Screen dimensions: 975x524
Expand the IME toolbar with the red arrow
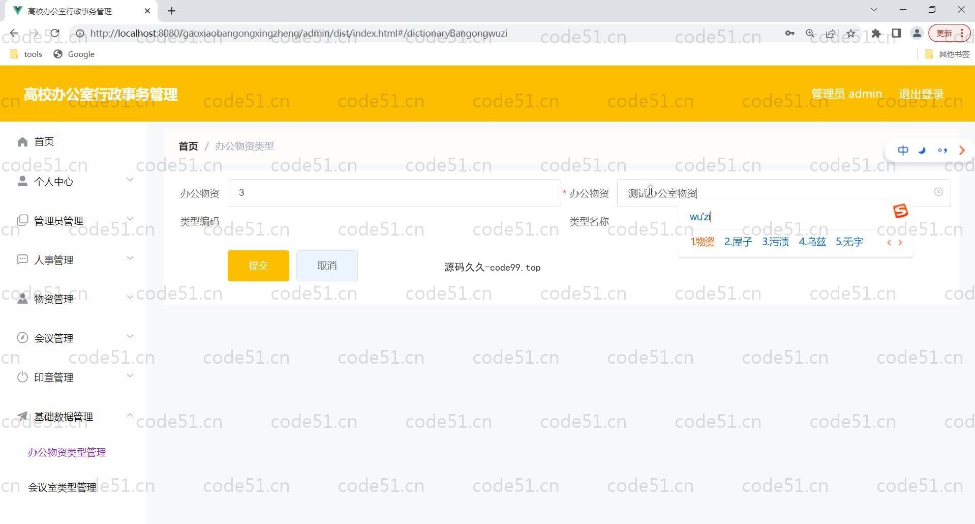tap(961, 150)
